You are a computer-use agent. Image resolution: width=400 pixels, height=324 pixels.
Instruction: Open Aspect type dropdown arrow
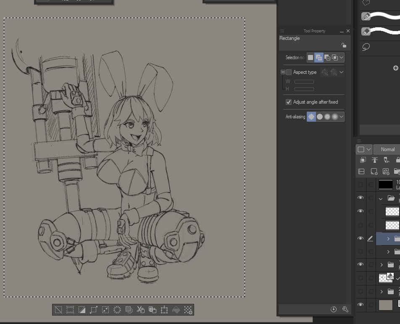point(342,72)
